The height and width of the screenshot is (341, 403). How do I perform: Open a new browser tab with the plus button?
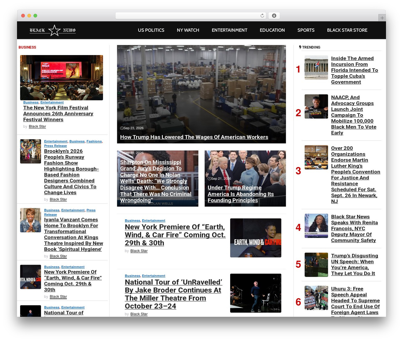pyautogui.click(x=382, y=18)
